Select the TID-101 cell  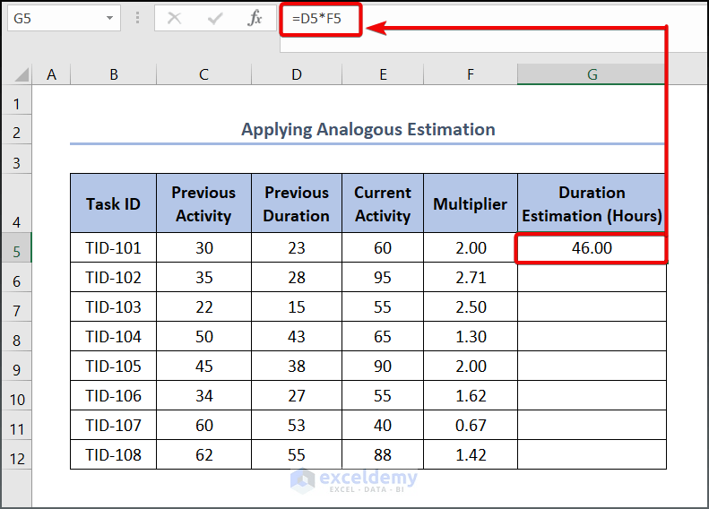click(114, 247)
